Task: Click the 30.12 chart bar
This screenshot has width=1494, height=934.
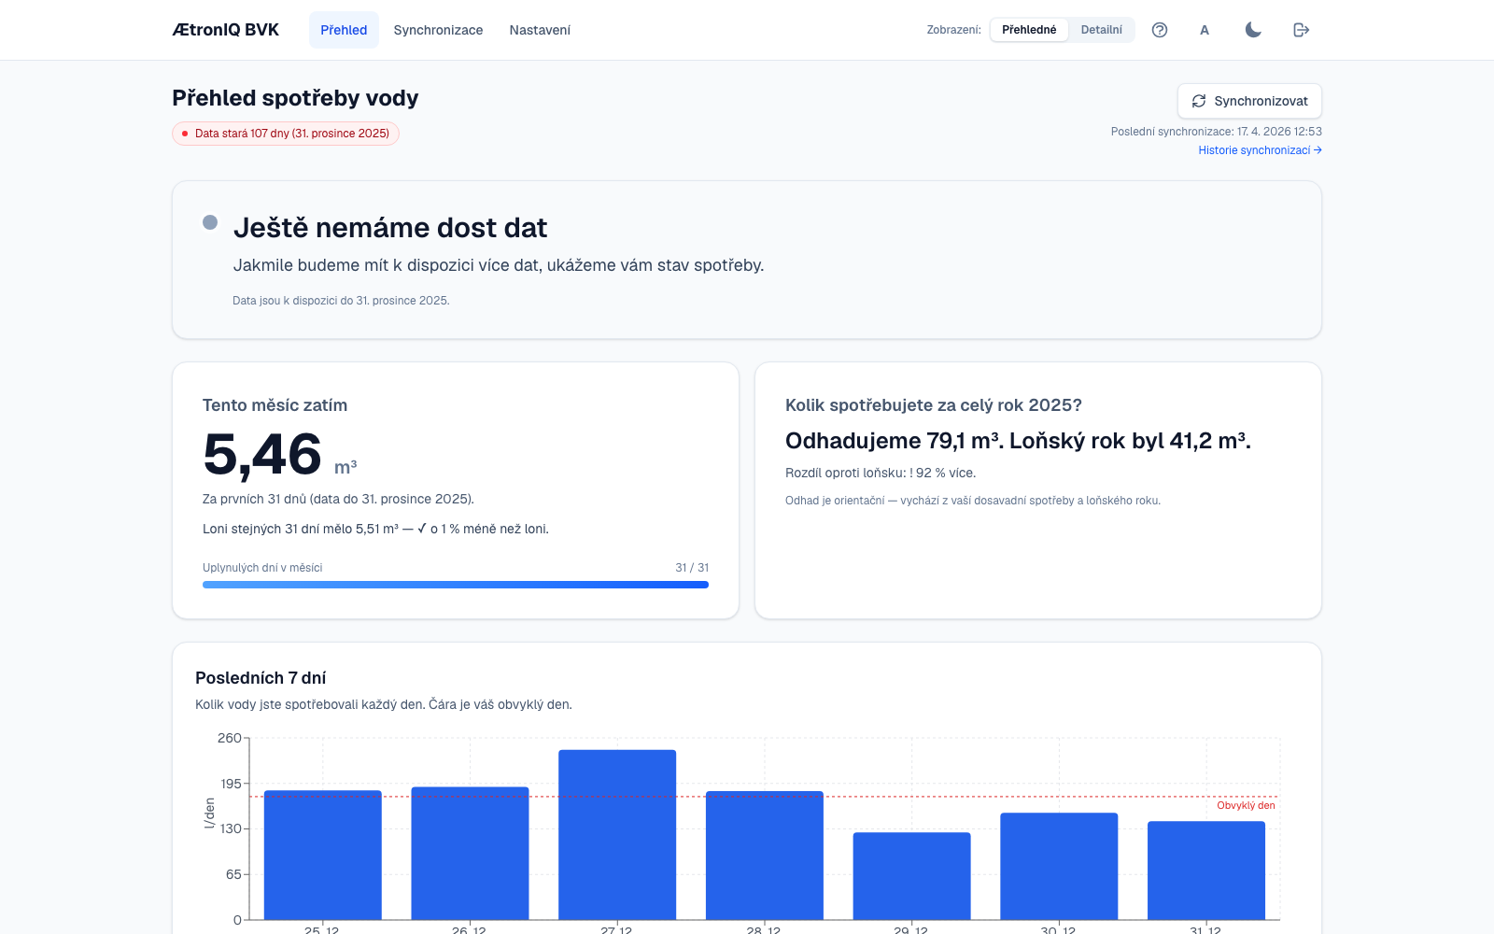Action: [1059, 866]
